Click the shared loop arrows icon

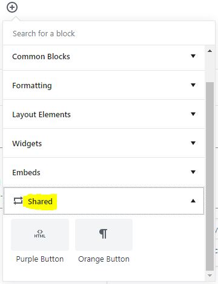[x=18, y=201]
